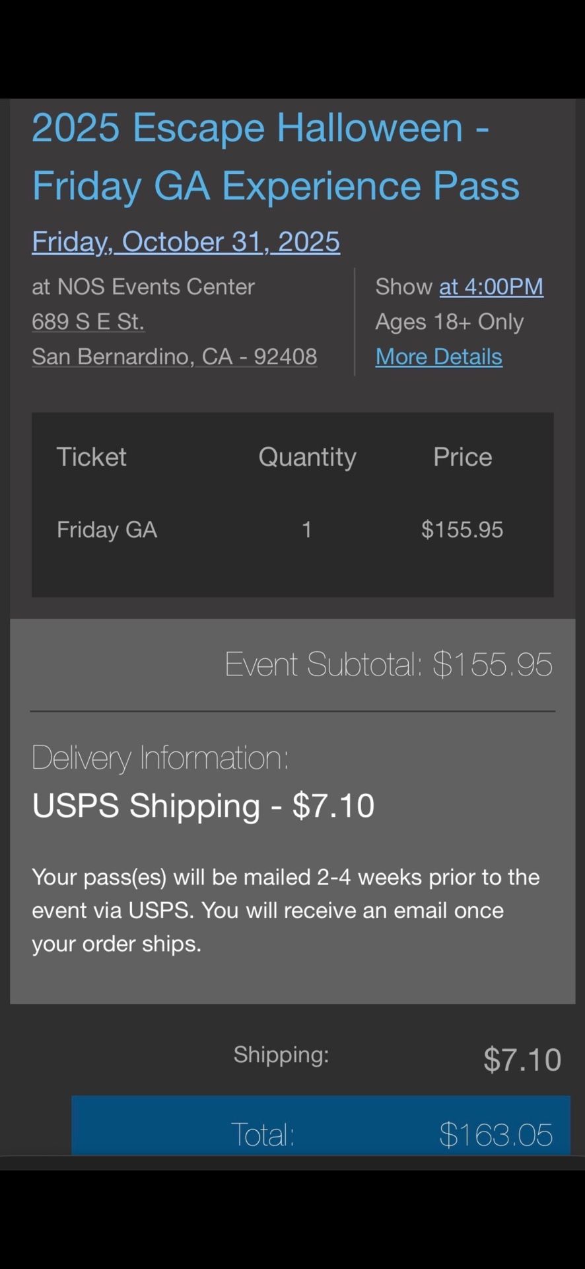Screen dimensions: 585x1269
Task: Click the Quantity column header
Action: [307, 457]
